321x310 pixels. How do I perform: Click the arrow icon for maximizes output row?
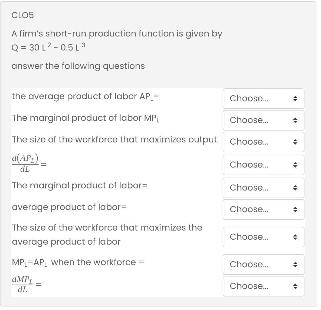tap(295, 142)
